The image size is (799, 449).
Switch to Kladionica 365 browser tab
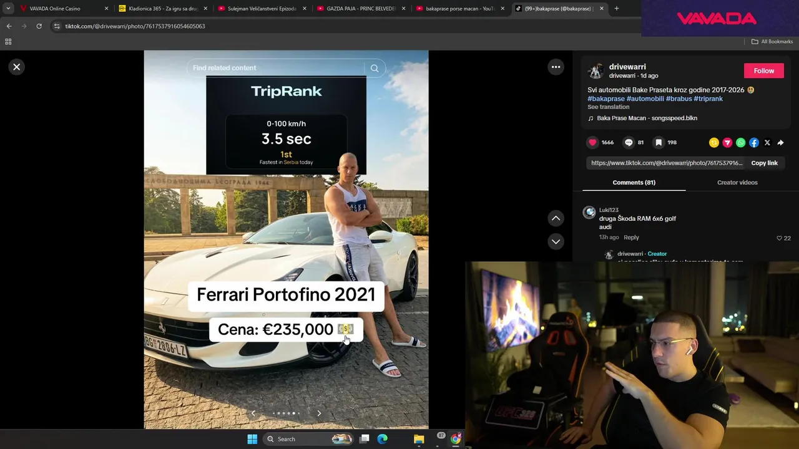[x=163, y=9]
